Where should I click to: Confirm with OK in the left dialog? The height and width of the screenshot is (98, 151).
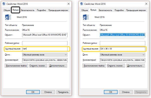coord(33,92)
